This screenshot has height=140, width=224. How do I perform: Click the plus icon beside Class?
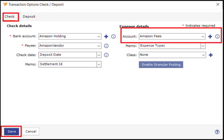tap(211, 55)
